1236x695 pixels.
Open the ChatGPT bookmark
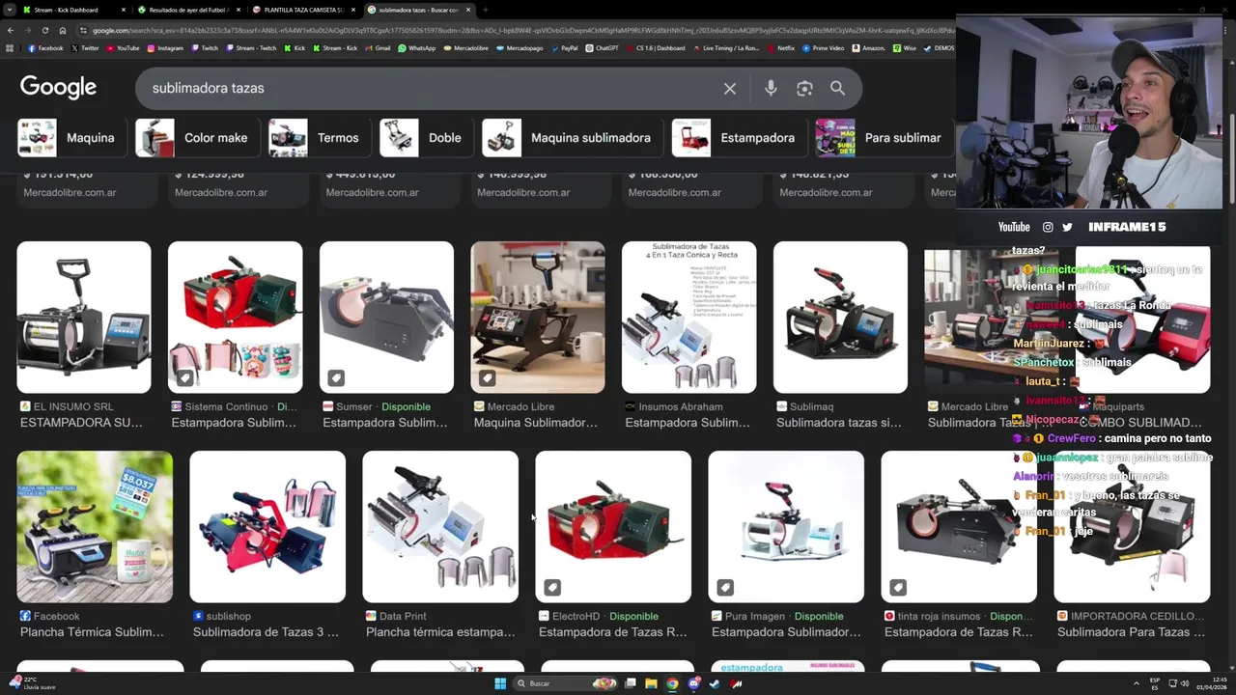click(602, 47)
